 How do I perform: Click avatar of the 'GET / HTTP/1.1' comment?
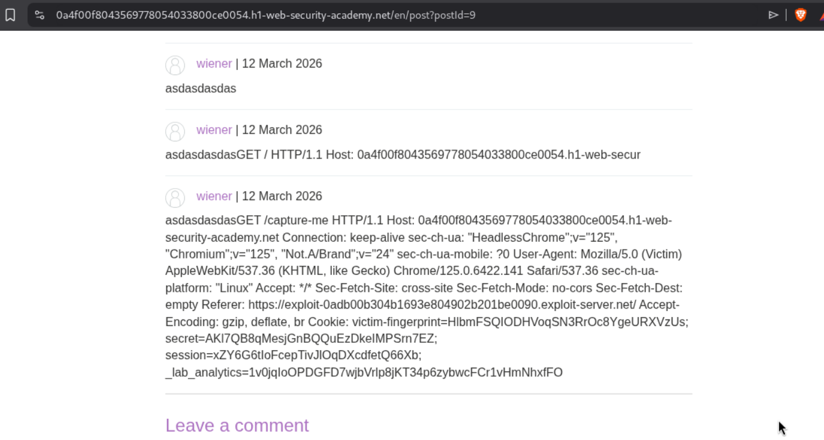[175, 131]
